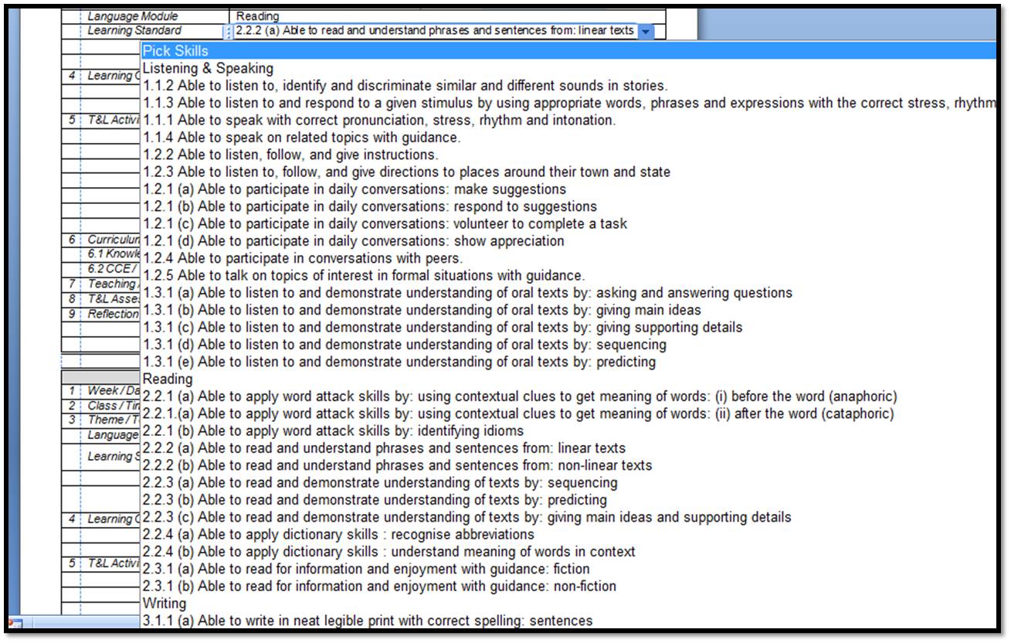Image resolution: width=1011 pixels, height=643 pixels.
Task: Select 2.3.1 (a) read for enjoyment: fiction
Action: 366,569
